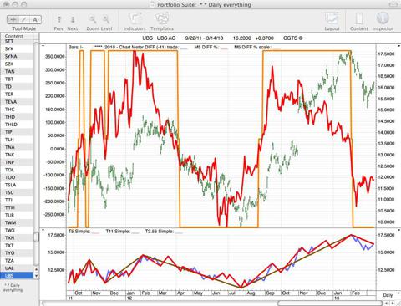Select TZA in the symbol list

coord(17,260)
